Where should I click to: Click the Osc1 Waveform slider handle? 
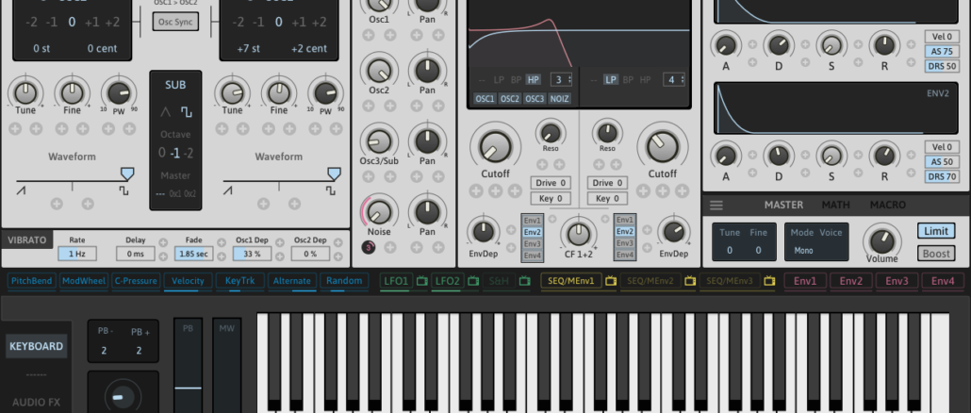[127, 173]
